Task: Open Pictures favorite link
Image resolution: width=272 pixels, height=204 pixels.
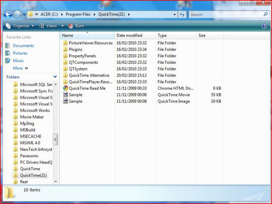Action: (x=20, y=53)
